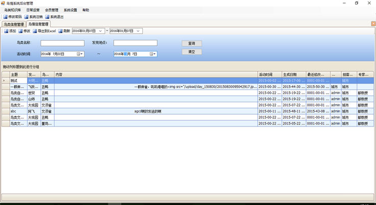Sort table by 活动时间 column header
The height and width of the screenshot is (205, 376).
tap(268, 74)
